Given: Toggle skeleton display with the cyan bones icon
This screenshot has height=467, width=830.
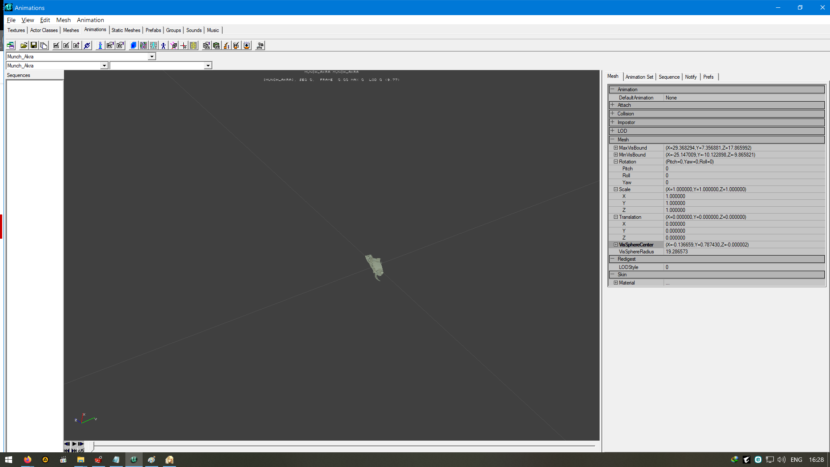Looking at the screenshot, I should pyautogui.click(x=154, y=45).
